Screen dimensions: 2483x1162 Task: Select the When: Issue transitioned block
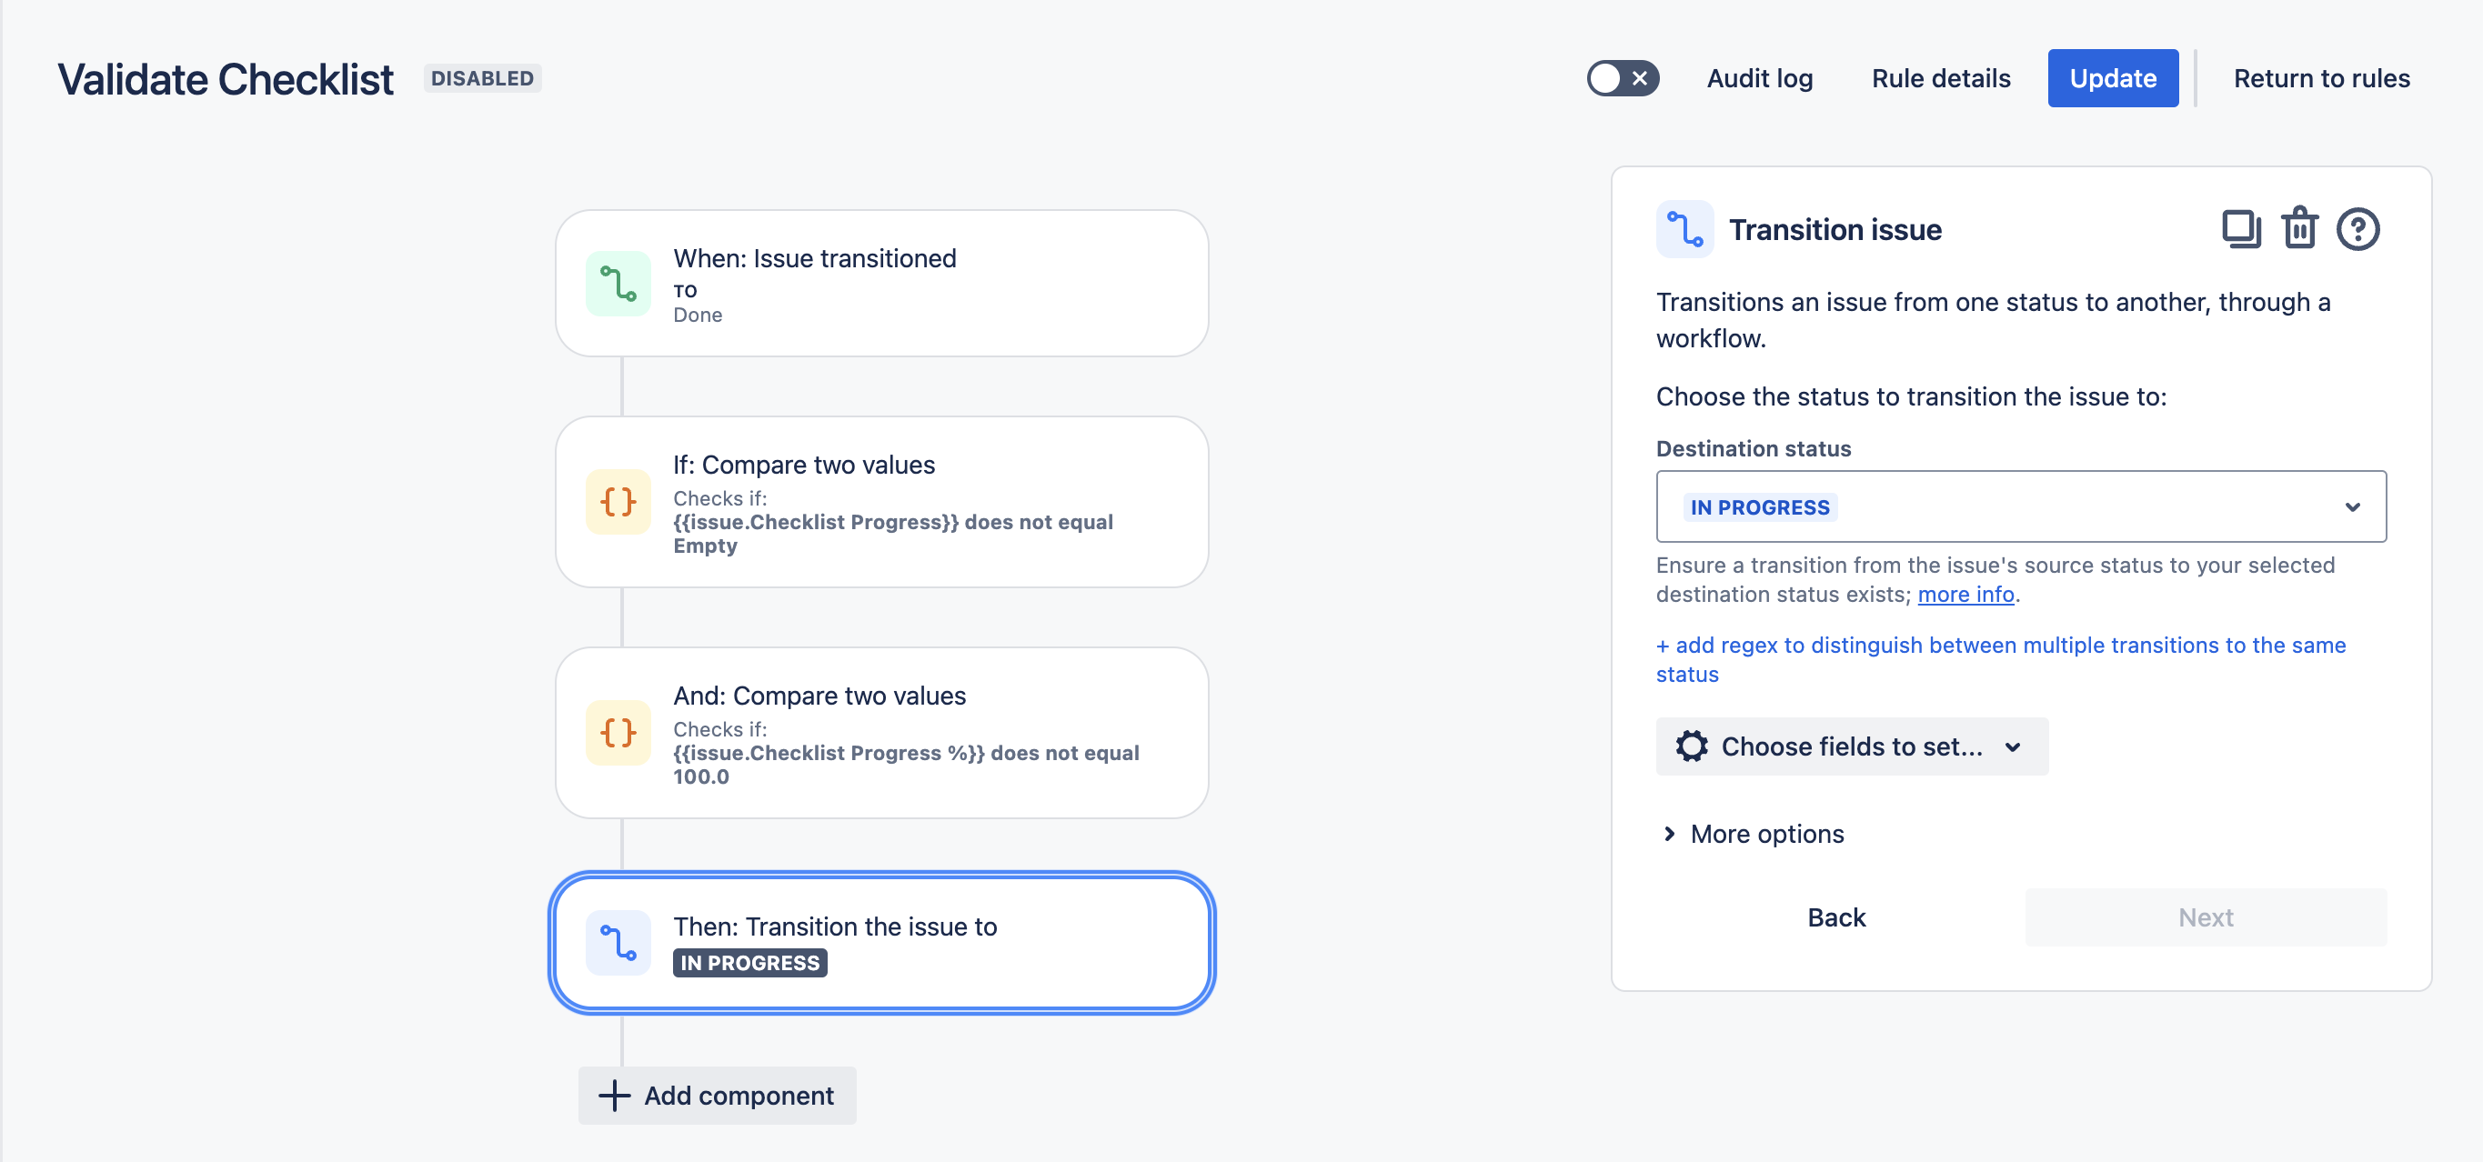point(880,284)
